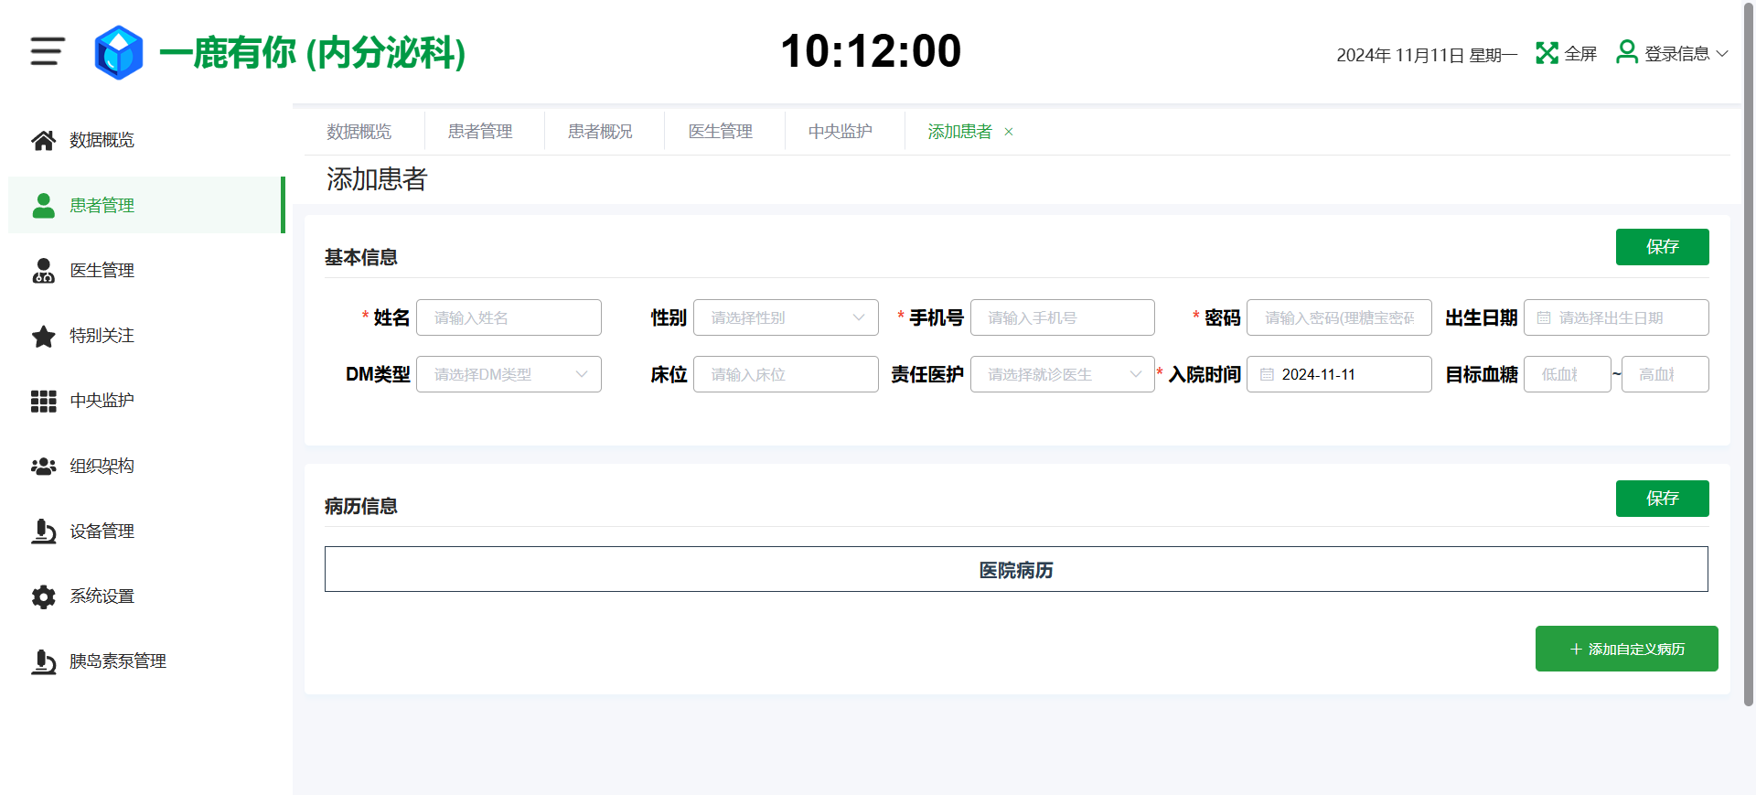Switch to the 中央监护 tab
Image resolution: width=1756 pixels, height=795 pixels.
(841, 132)
